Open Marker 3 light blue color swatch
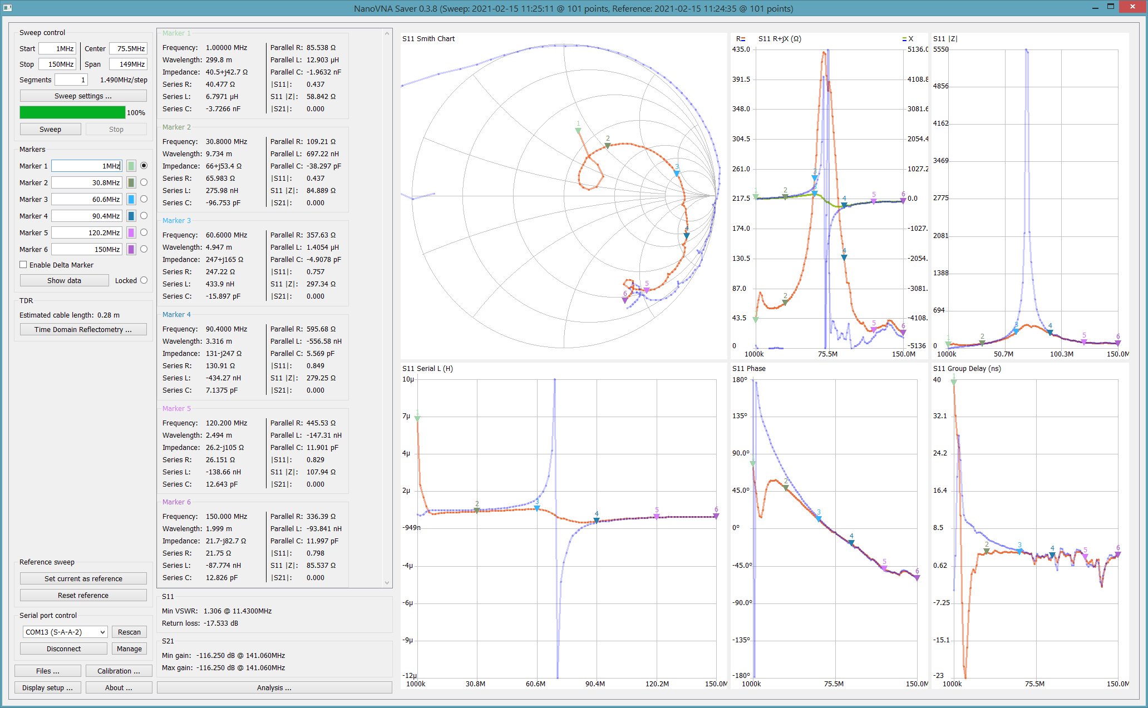 click(x=131, y=199)
